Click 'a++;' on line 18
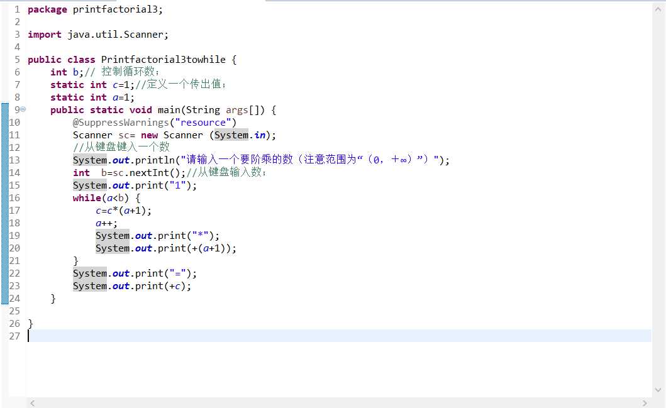Image resolution: width=666 pixels, height=408 pixels. [106, 223]
